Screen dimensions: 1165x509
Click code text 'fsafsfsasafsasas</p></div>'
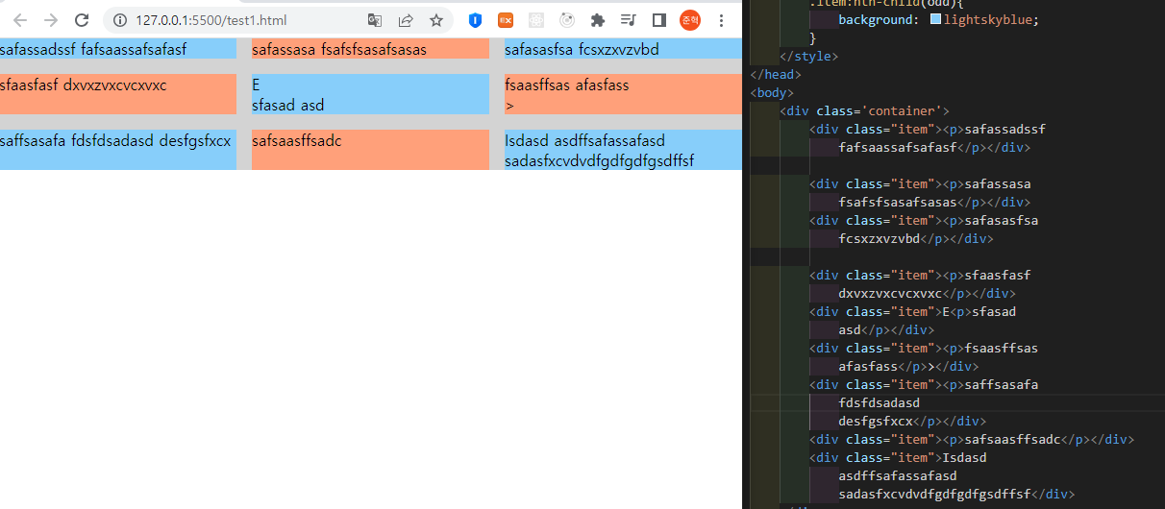click(x=934, y=202)
